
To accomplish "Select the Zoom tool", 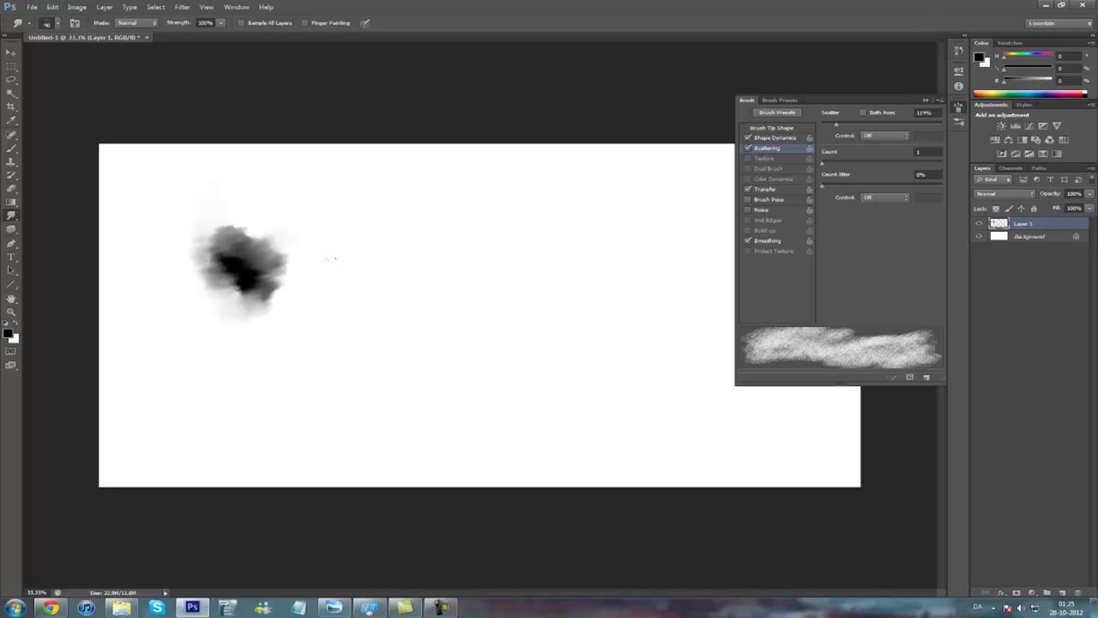I will (x=11, y=312).
